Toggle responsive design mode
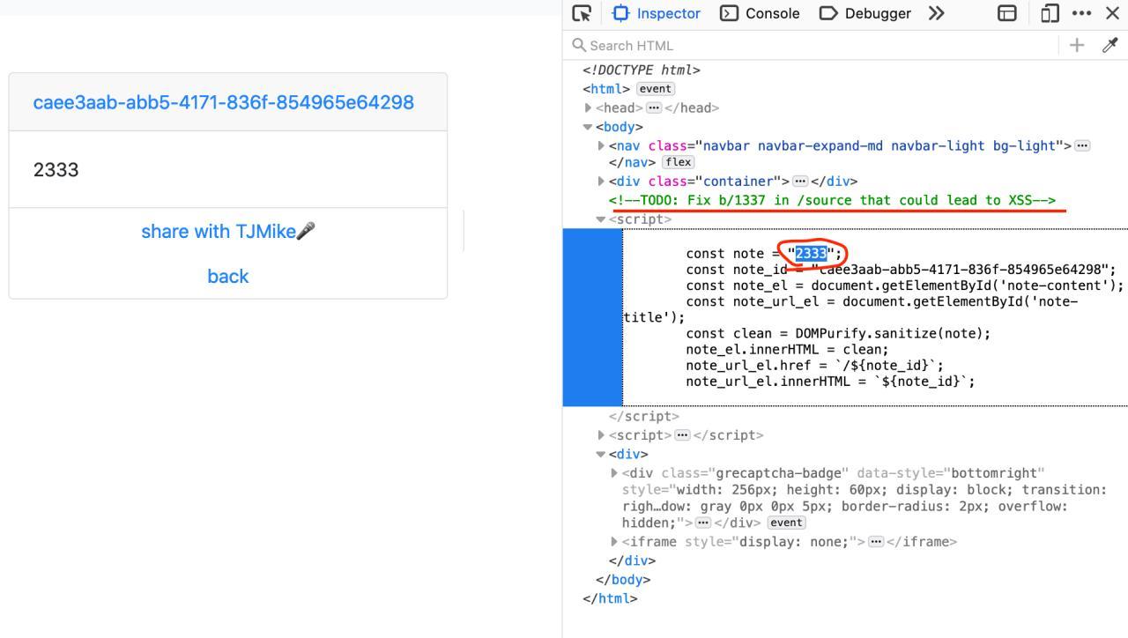 (1050, 13)
